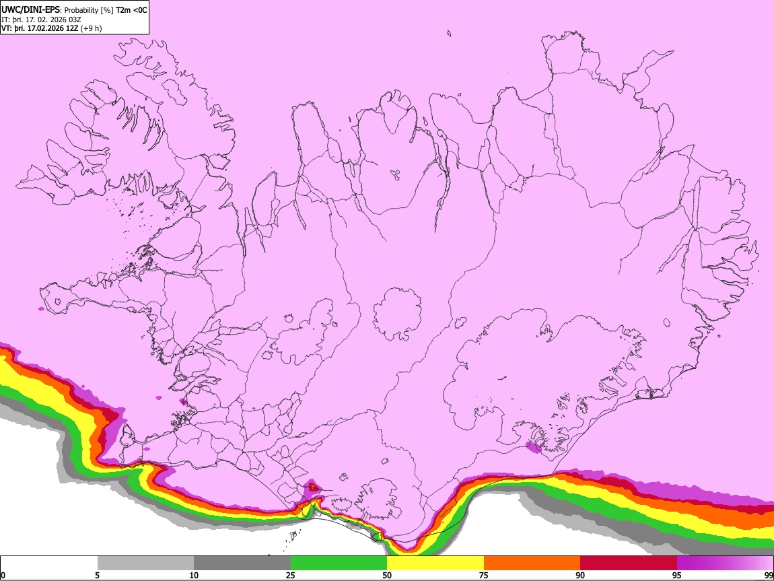Click the legend tick label '75'

coord(484,575)
